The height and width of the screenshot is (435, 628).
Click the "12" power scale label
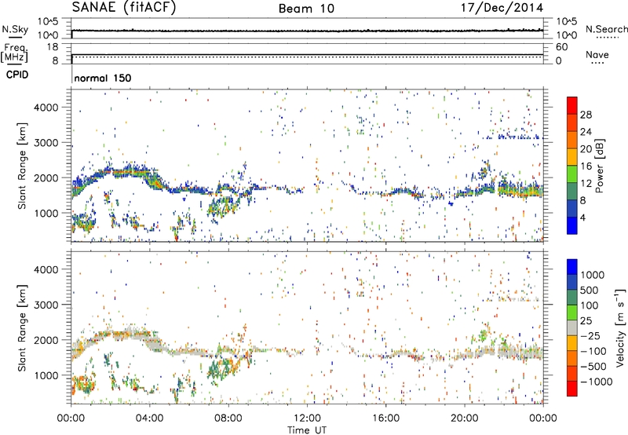point(586,184)
